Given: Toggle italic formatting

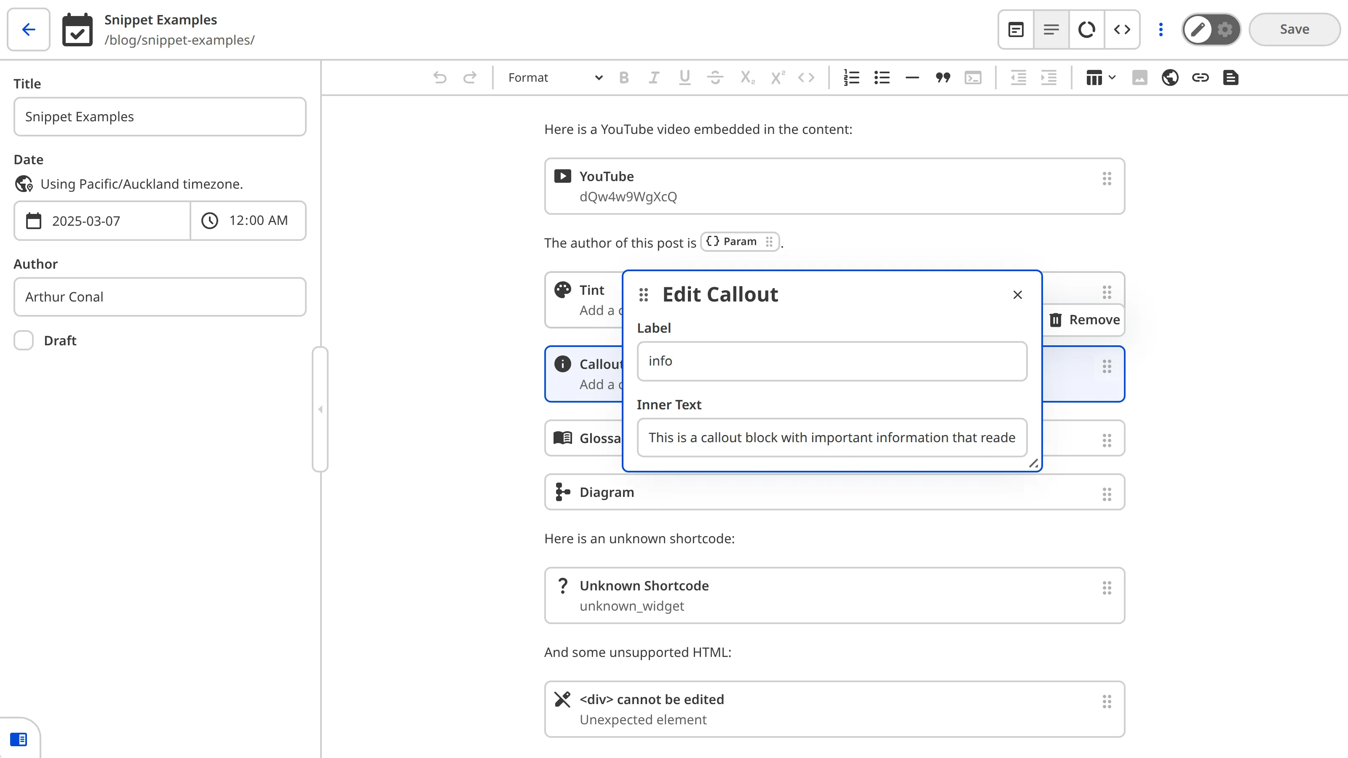Looking at the screenshot, I should tap(654, 78).
